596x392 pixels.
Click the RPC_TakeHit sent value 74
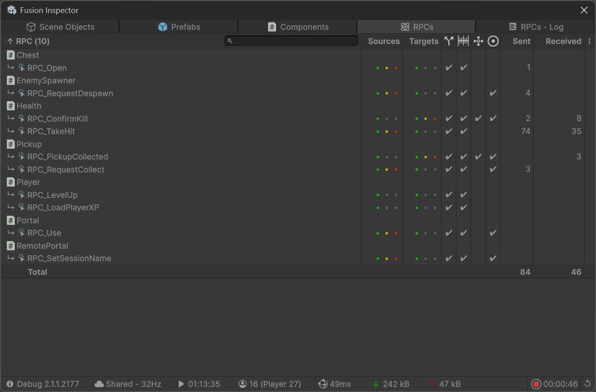click(526, 131)
